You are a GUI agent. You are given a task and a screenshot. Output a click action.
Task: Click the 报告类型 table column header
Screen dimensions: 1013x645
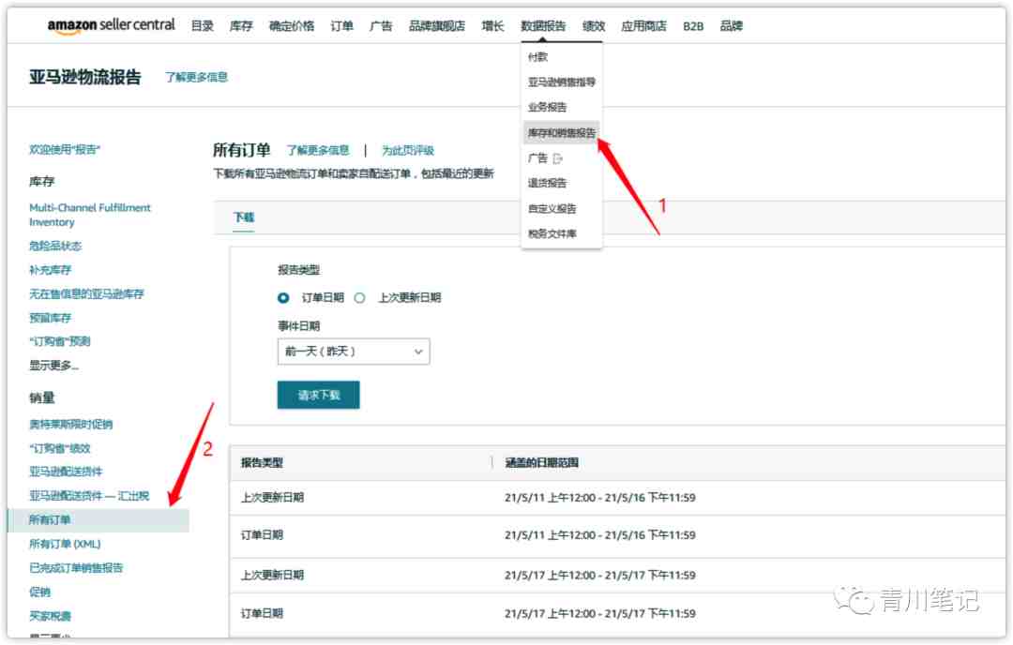point(262,463)
